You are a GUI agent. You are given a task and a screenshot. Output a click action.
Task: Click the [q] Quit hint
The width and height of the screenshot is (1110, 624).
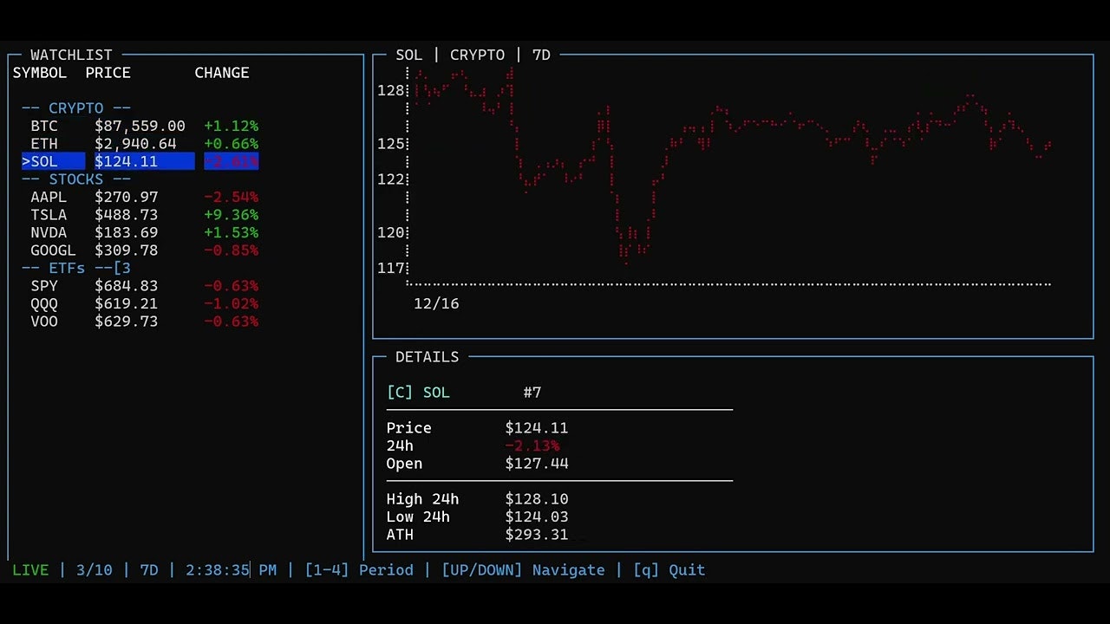(x=669, y=570)
